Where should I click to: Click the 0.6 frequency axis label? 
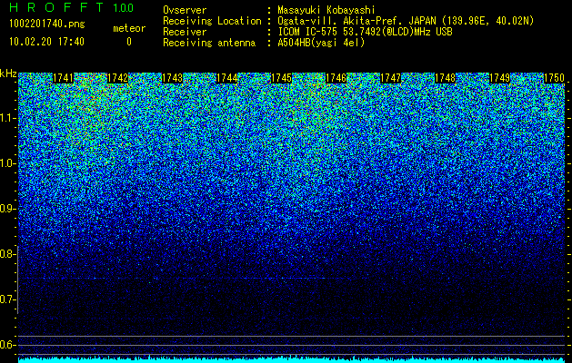[x=7, y=345]
